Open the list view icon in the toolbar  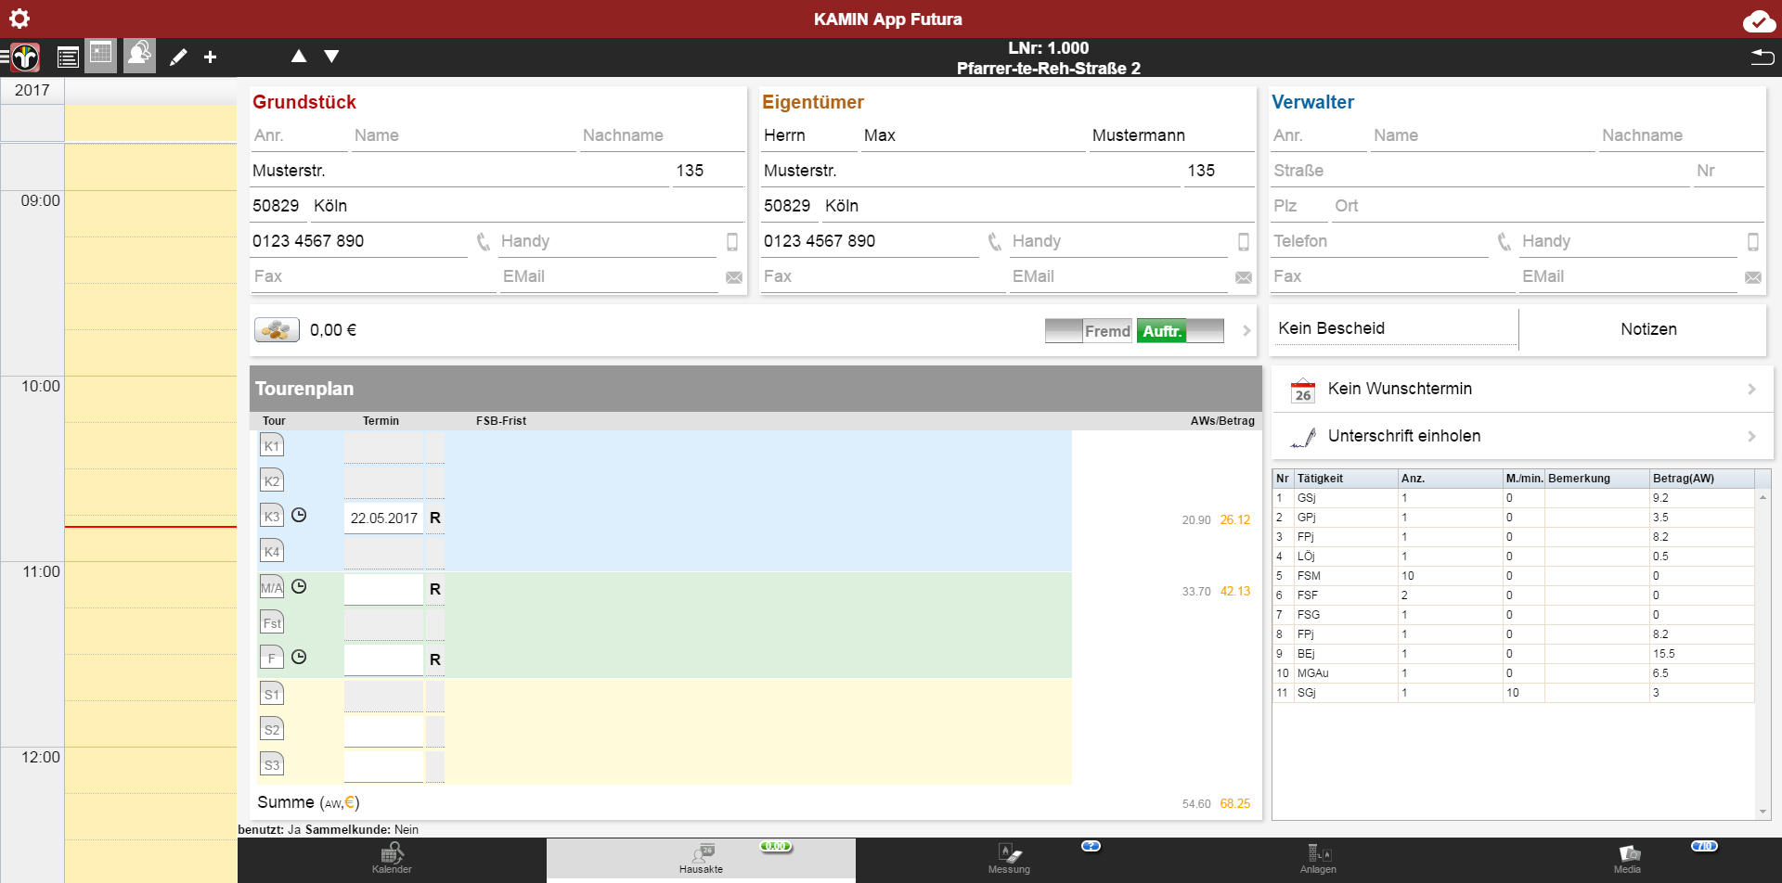click(68, 58)
